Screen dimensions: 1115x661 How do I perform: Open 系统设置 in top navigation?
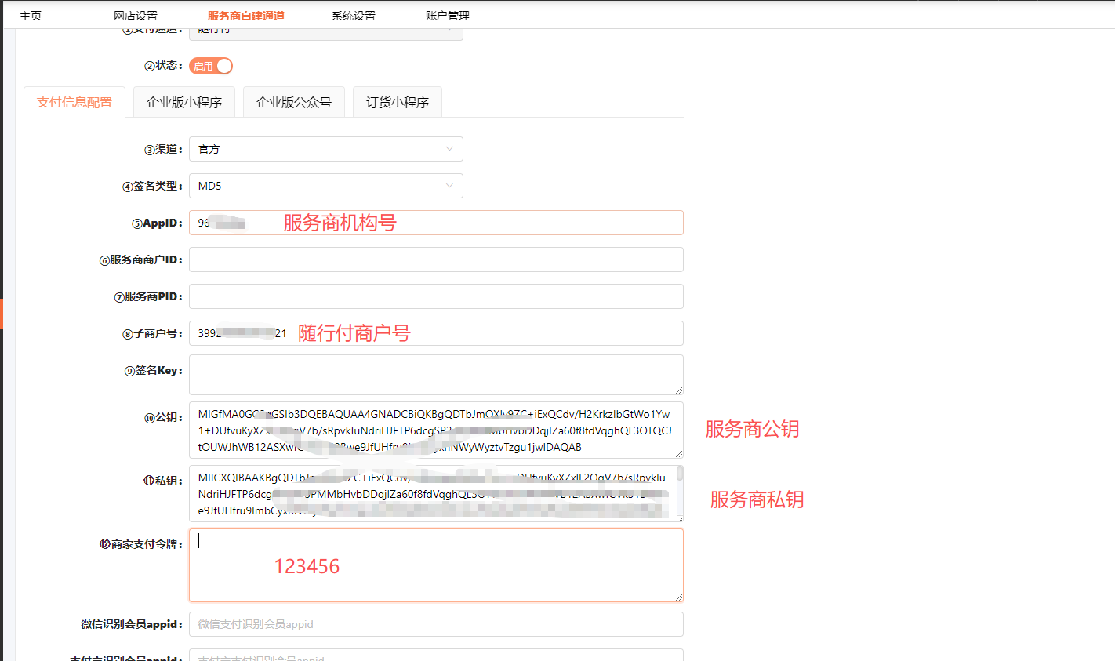click(354, 16)
